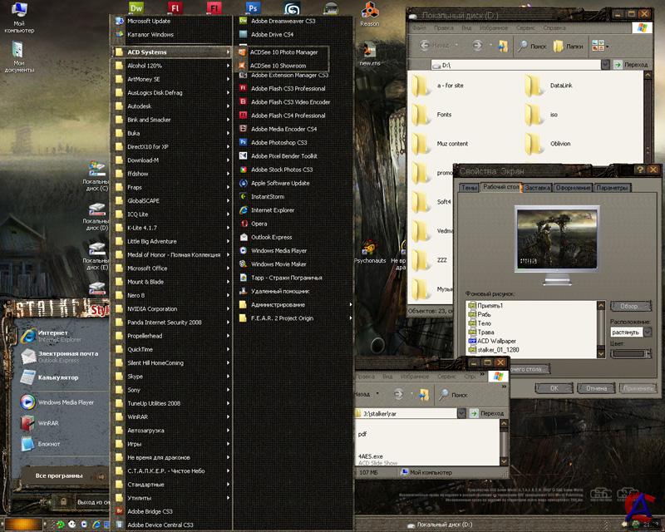
Task: Switch to the Заставка tab
Action: click(537, 188)
